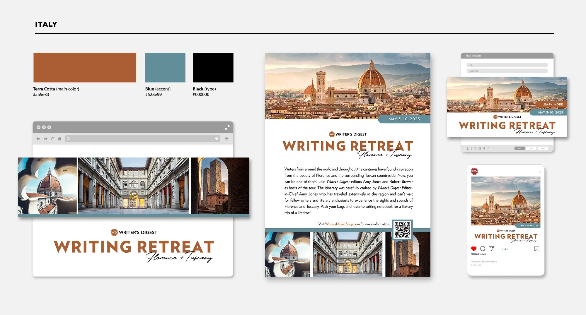Click the QR code on the flyer

[402, 230]
